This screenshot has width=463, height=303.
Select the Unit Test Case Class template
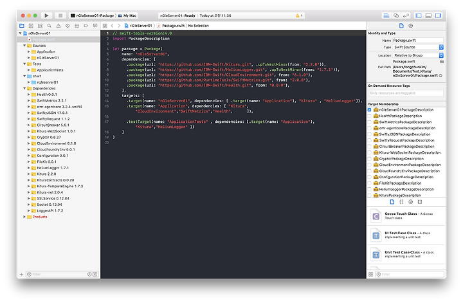point(406,254)
